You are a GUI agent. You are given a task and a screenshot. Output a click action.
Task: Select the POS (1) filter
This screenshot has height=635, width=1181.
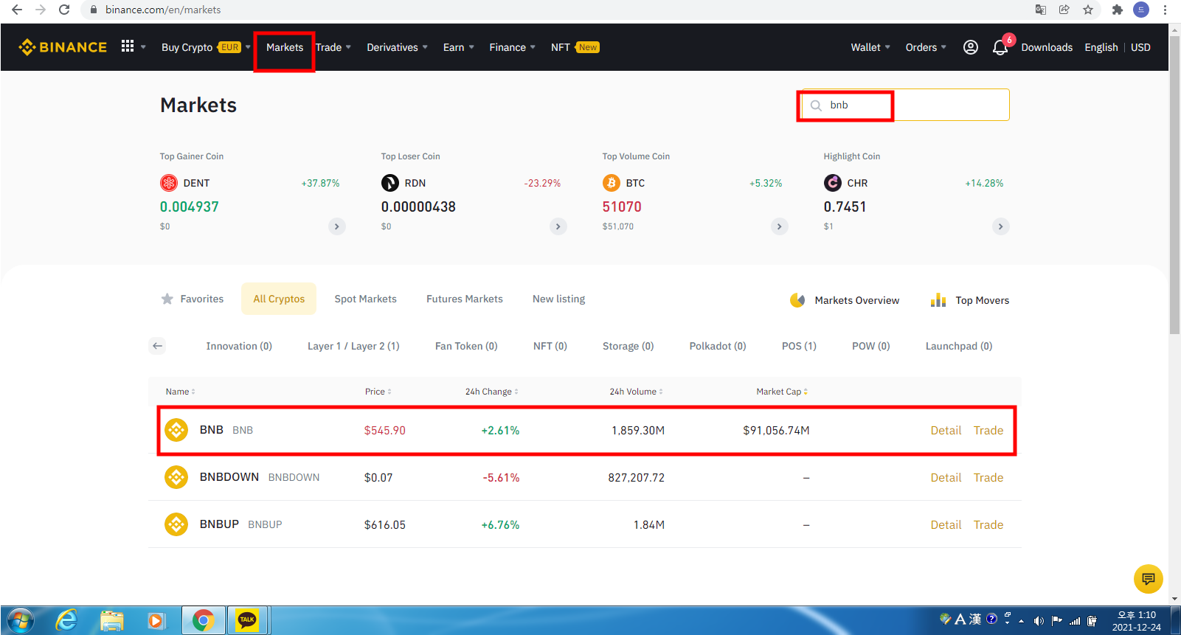point(799,346)
